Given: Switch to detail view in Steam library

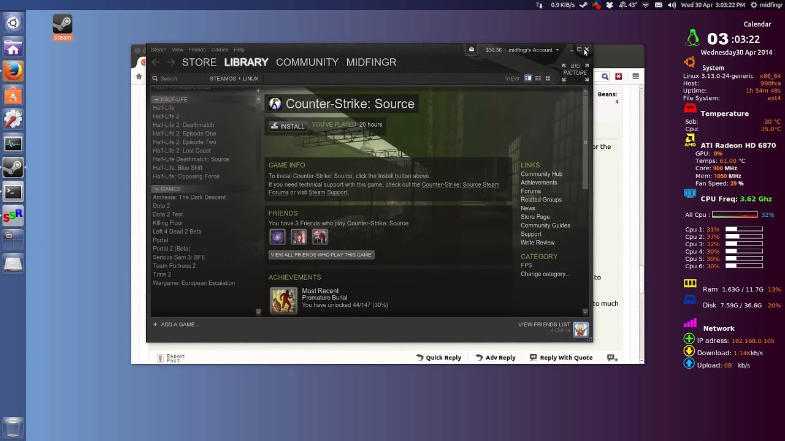Looking at the screenshot, I should click(x=528, y=78).
